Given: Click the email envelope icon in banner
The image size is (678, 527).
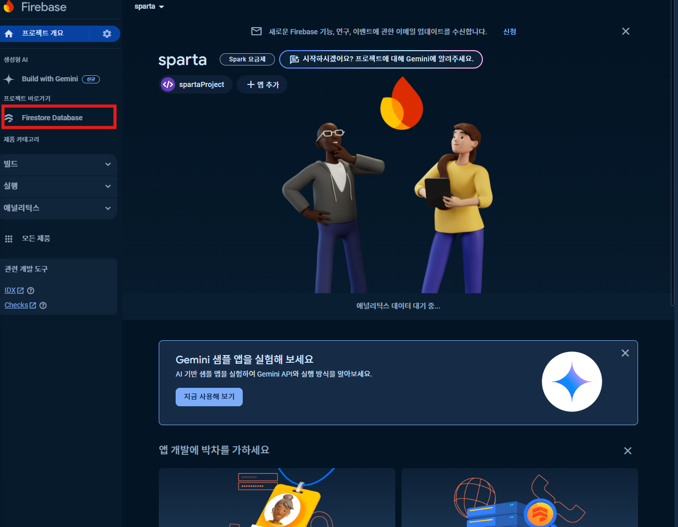Looking at the screenshot, I should (x=257, y=32).
